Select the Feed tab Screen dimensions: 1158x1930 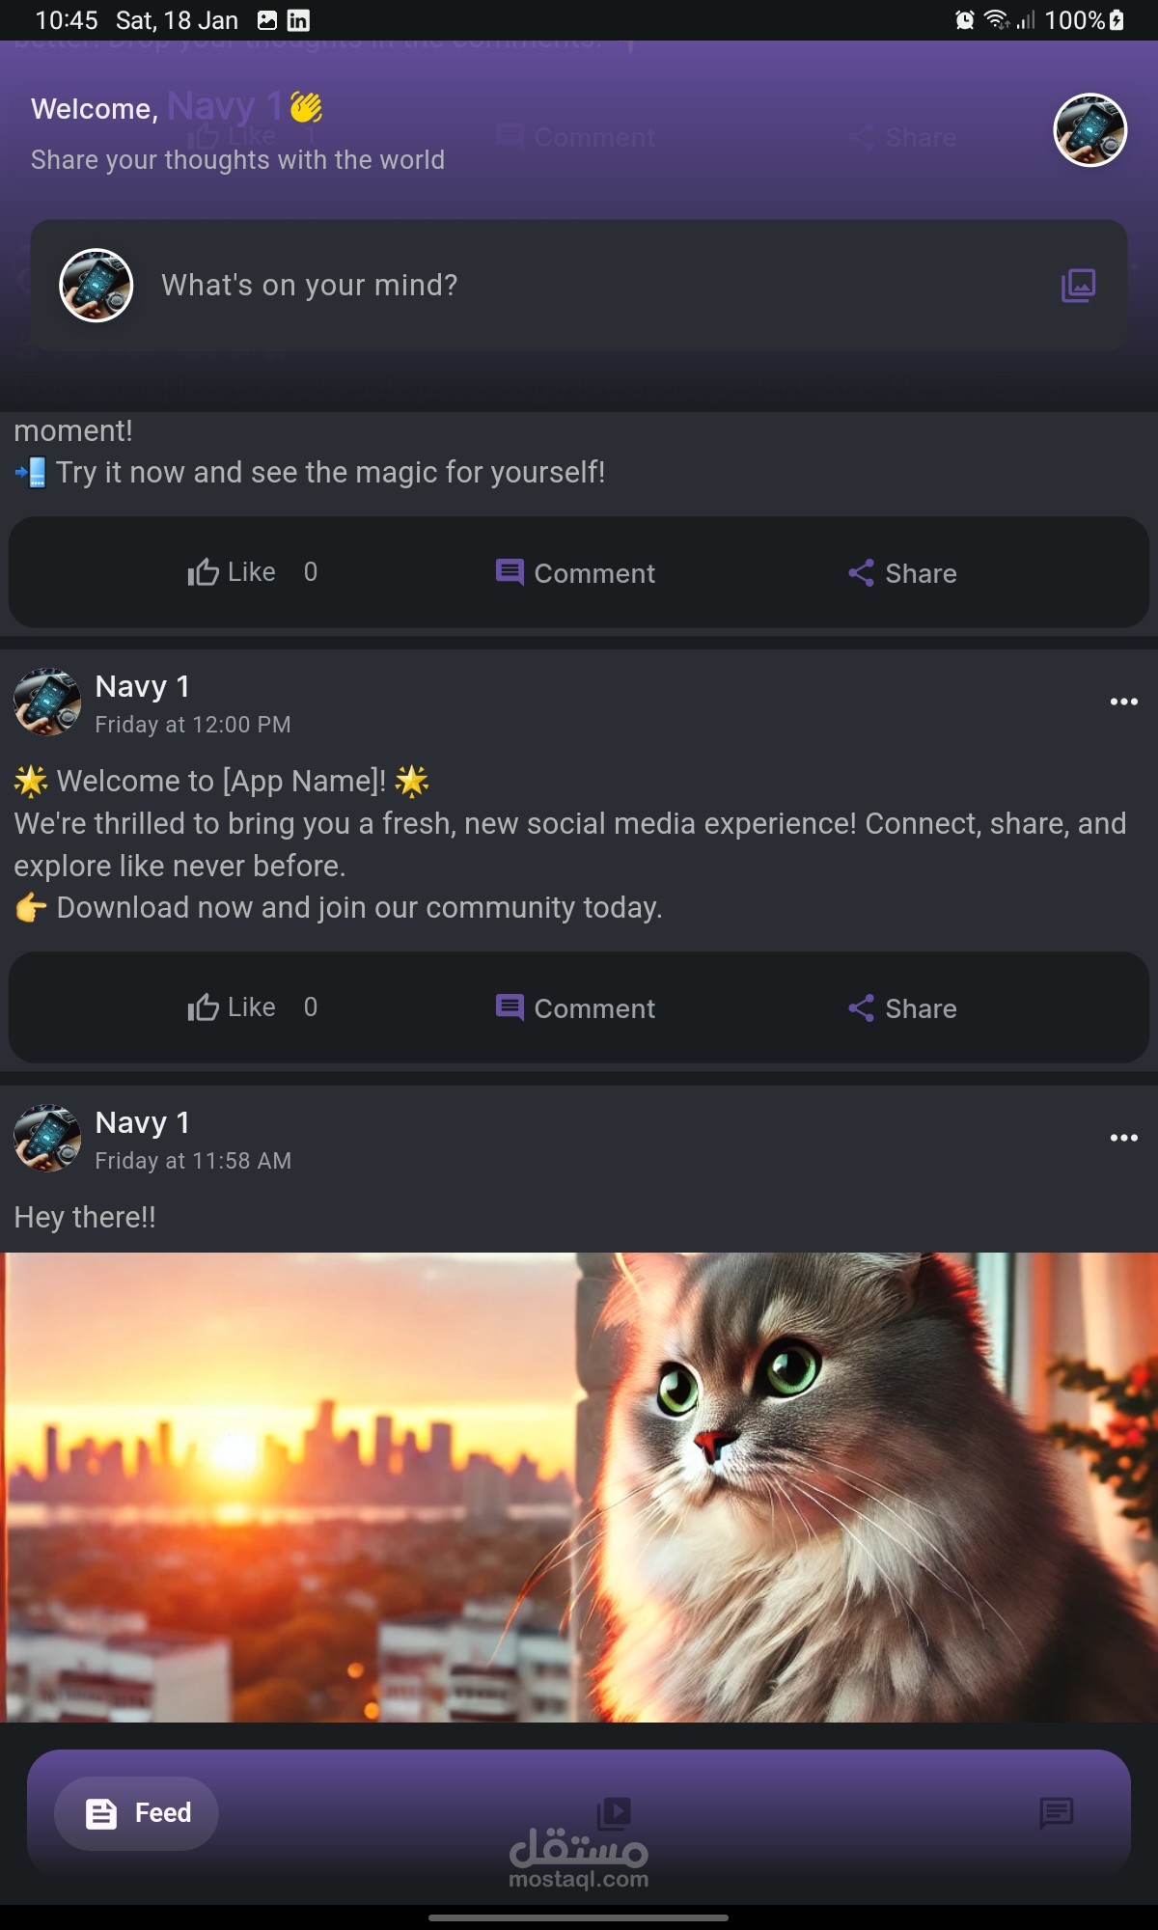click(x=136, y=1813)
